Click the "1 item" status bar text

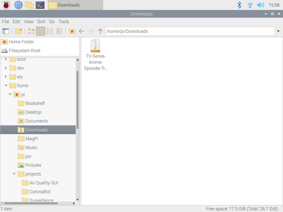pos(7,209)
